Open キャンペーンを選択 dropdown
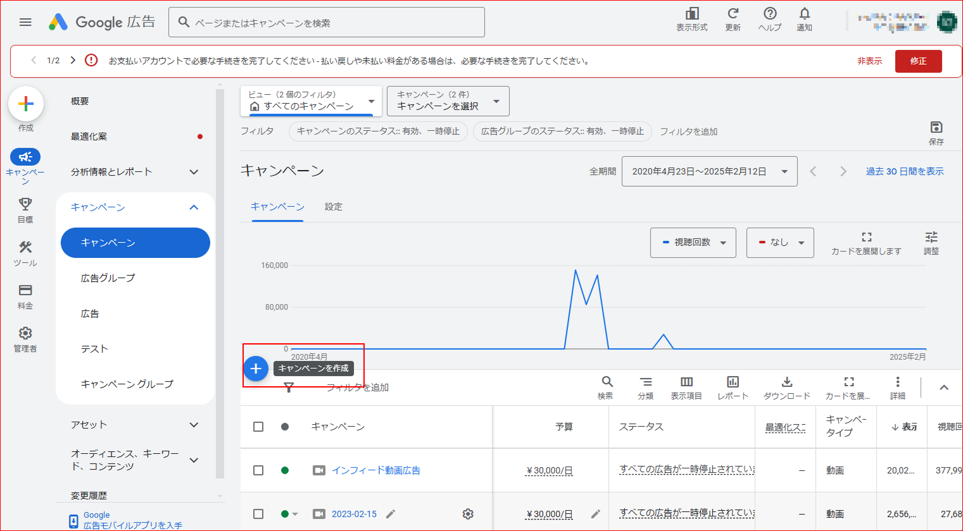 pos(448,101)
